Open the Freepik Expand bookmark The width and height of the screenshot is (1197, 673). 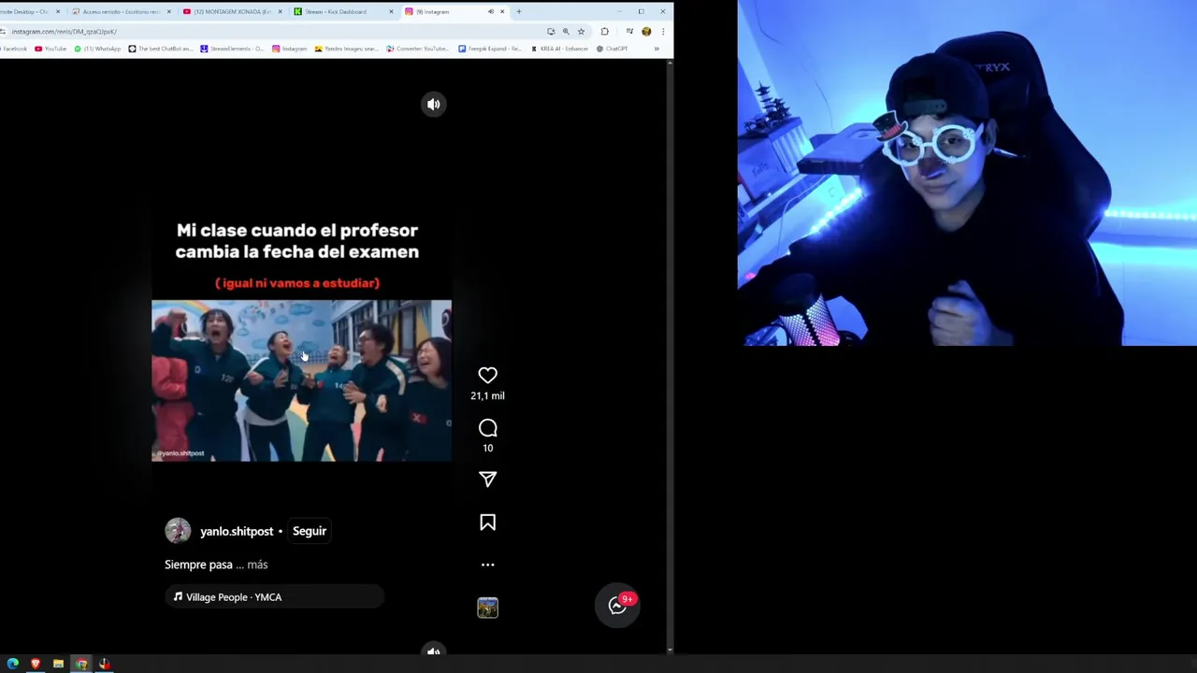489,49
